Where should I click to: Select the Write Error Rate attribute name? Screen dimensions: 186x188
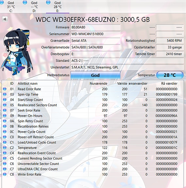[x=29, y=174]
